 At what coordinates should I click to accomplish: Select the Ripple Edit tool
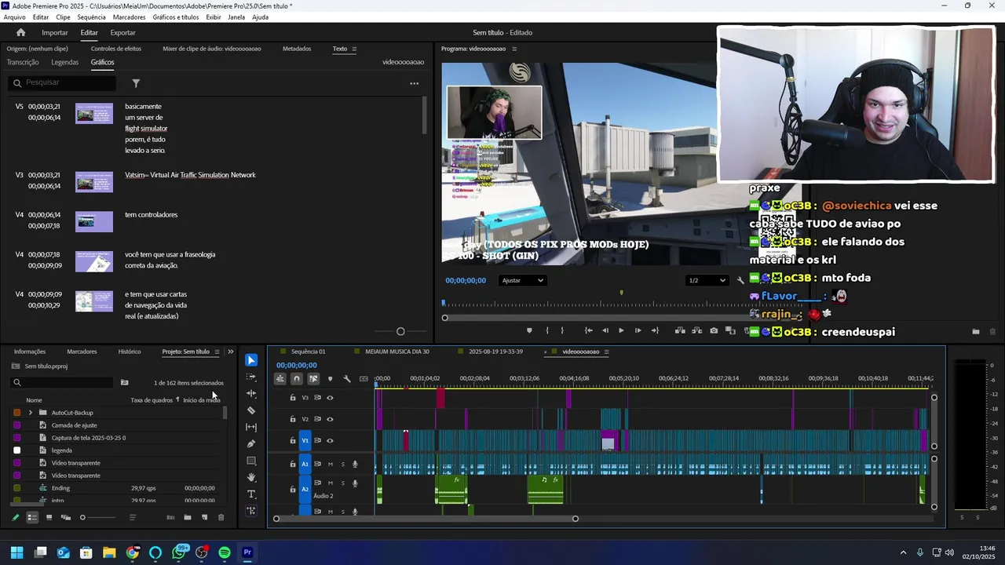point(251,393)
